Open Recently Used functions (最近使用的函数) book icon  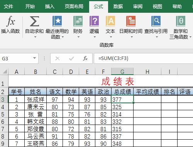click(x=57, y=21)
